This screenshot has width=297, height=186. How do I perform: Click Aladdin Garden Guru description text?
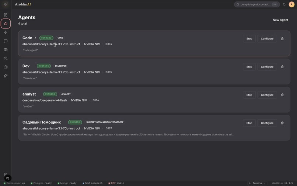tap(128, 135)
